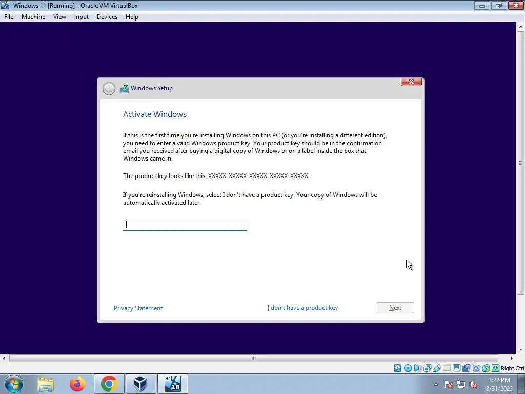Open the Windows Start orb

(x=14, y=384)
